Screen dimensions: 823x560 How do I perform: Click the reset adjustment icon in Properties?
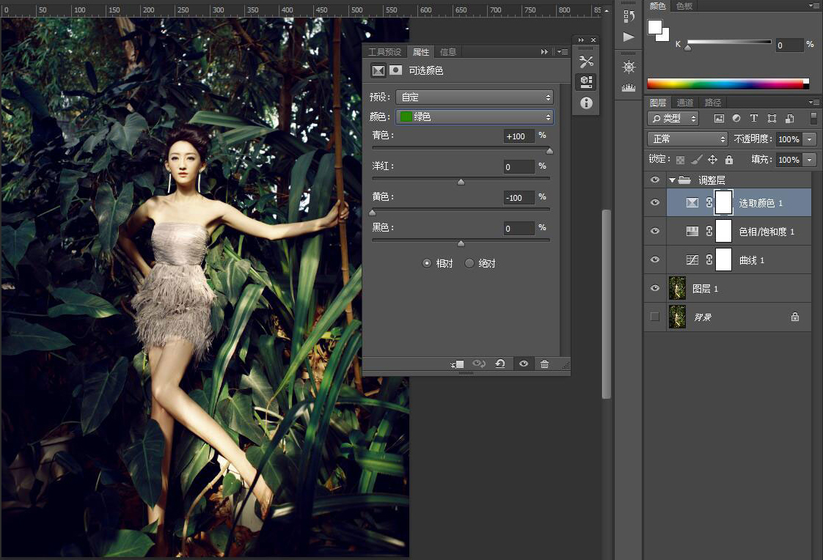(500, 364)
